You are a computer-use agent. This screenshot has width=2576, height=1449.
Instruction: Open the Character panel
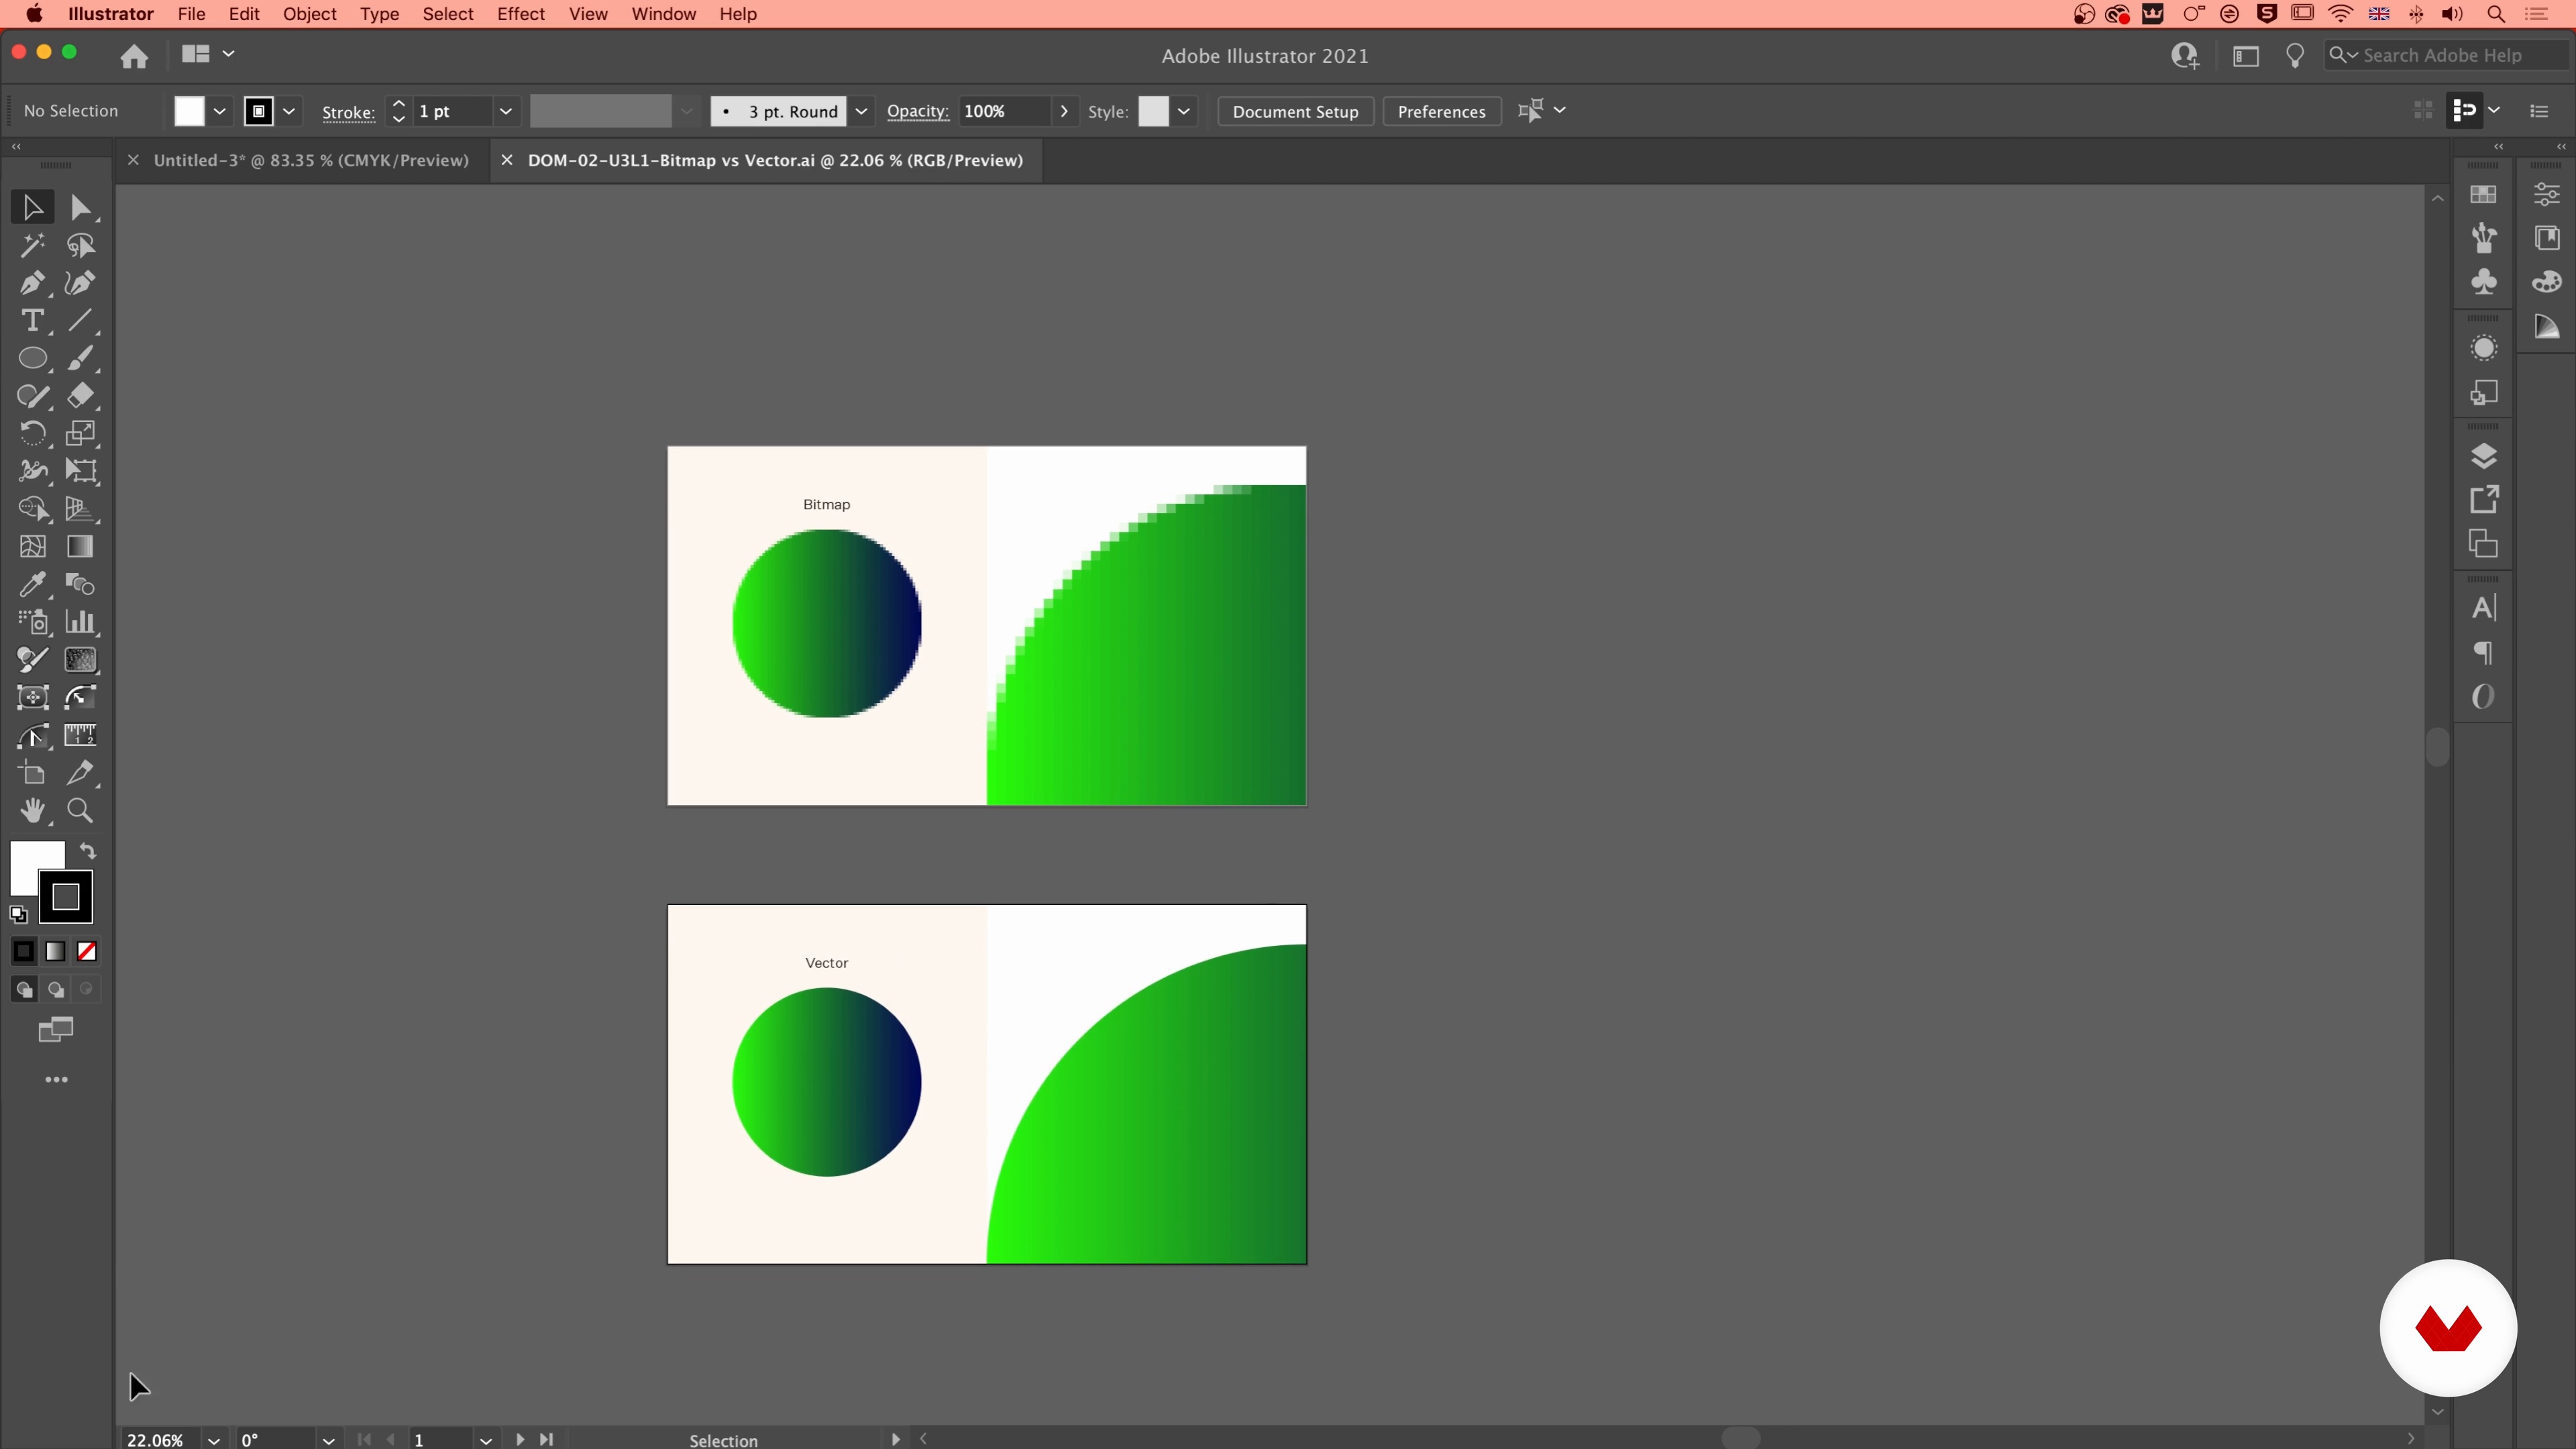[2484, 608]
